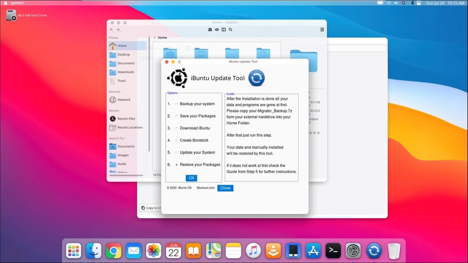Screen dimensions: 468x263
Task: Open iBuntu Update Tool from the dock
Action: pyautogui.click(x=374, y=251)
